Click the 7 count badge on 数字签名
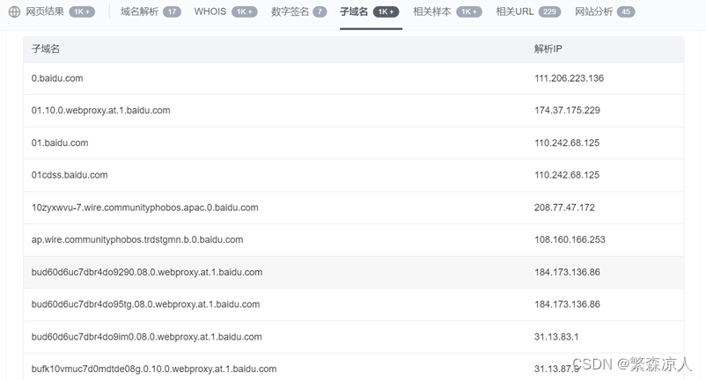This screenshot has height=380, width=706. click(320, 11)
